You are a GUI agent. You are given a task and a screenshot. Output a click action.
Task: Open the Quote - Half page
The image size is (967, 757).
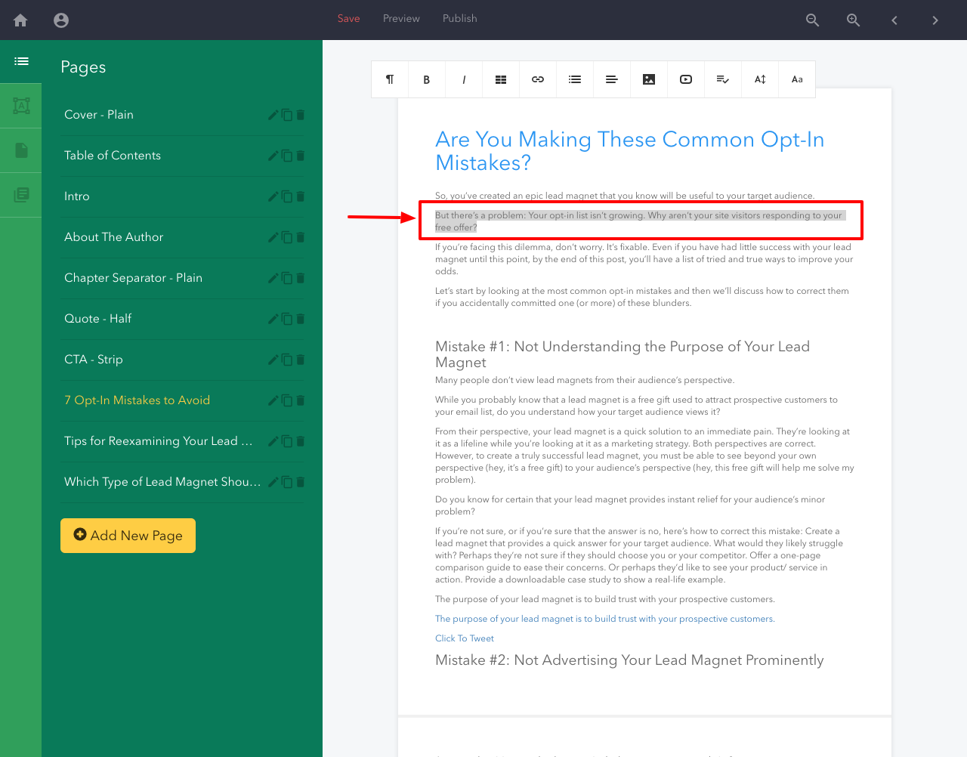tap(97, 319)
